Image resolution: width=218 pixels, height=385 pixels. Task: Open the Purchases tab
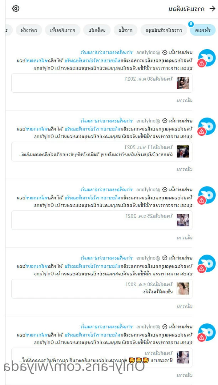coord(125,30)
